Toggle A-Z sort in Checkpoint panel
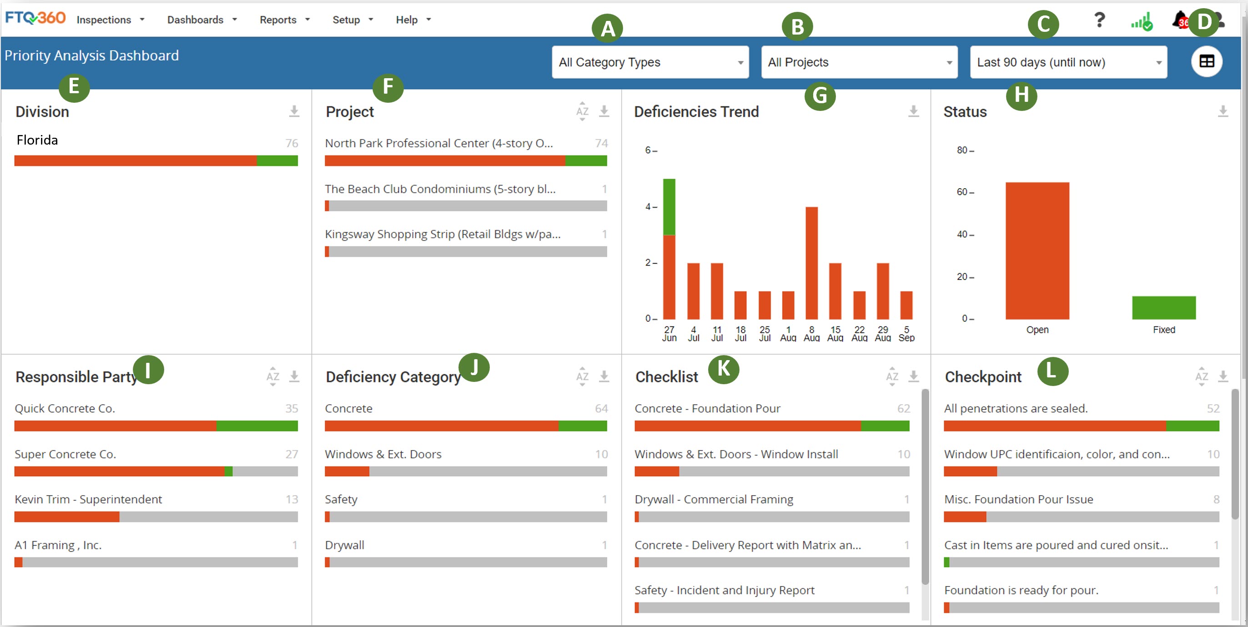This screenshot has width=1248, height=627. coord(1201,376)
